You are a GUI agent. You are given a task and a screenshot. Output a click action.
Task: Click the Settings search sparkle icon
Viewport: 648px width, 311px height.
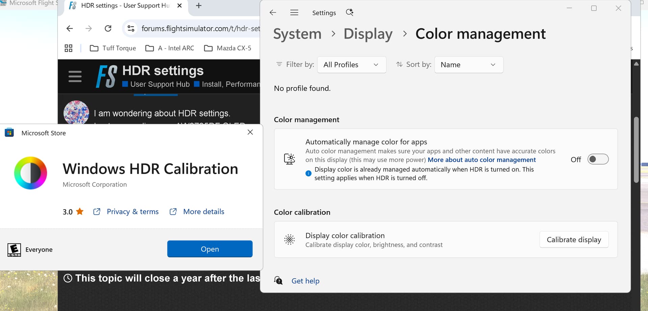[x=350, y=12]
